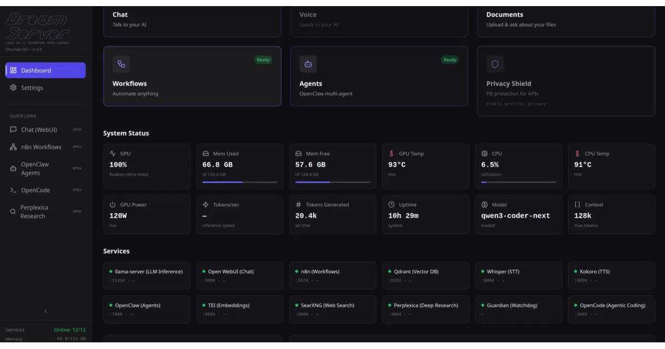Select the Qdrant (Vector DB) service tile
This screenshot has height=349, width=665.
tap(426, 275)
